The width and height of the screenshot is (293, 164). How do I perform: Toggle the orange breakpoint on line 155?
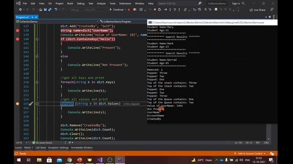17,104
